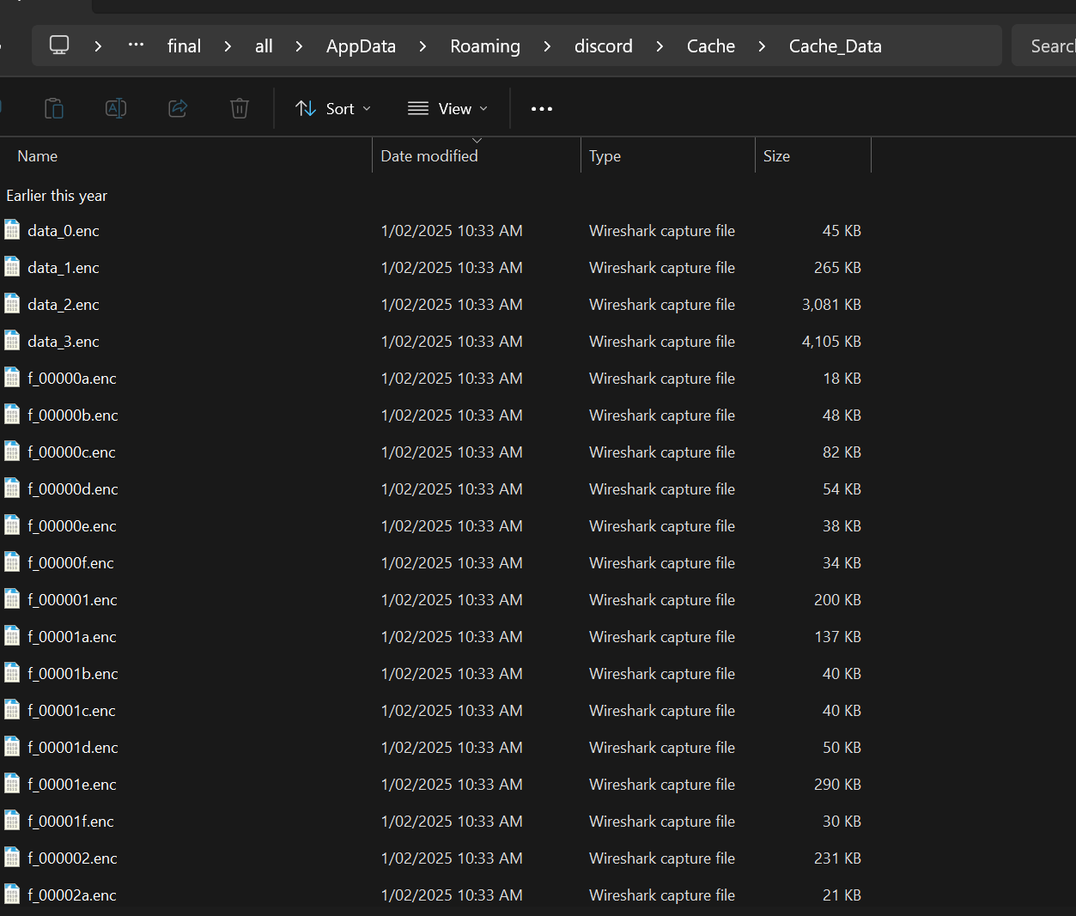Navigate to the AppData breadcrumb
This screenshot has height=916, width=1076.
[361, 46]
